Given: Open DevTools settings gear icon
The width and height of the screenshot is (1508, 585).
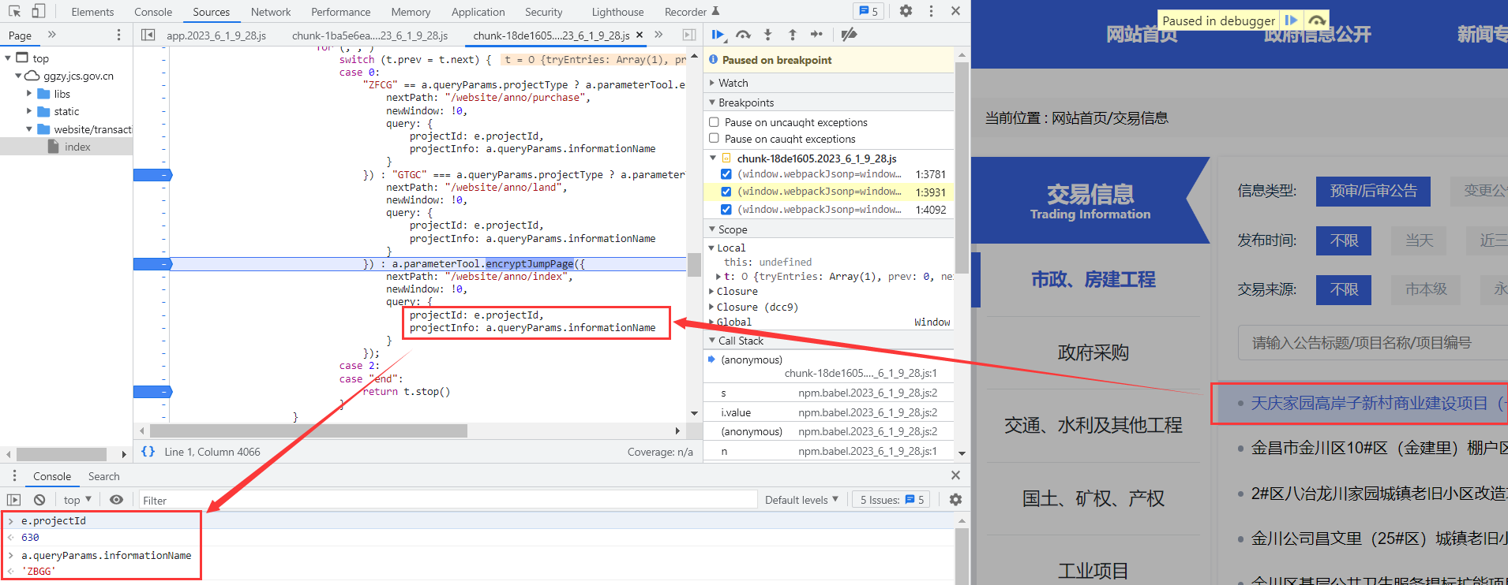Looking at the screenshot, I should point(906,11).
